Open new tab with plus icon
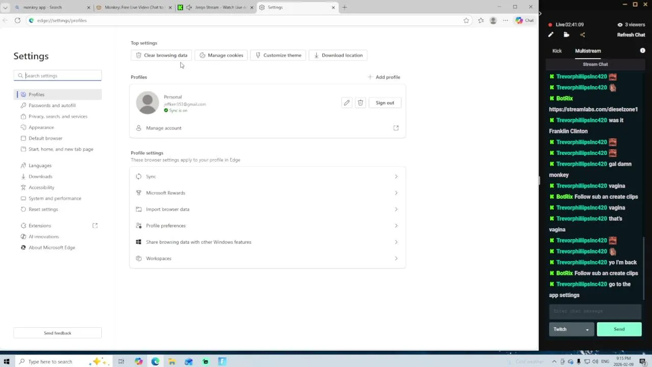This screenshot has width=652, height=367. coord(344,7)
